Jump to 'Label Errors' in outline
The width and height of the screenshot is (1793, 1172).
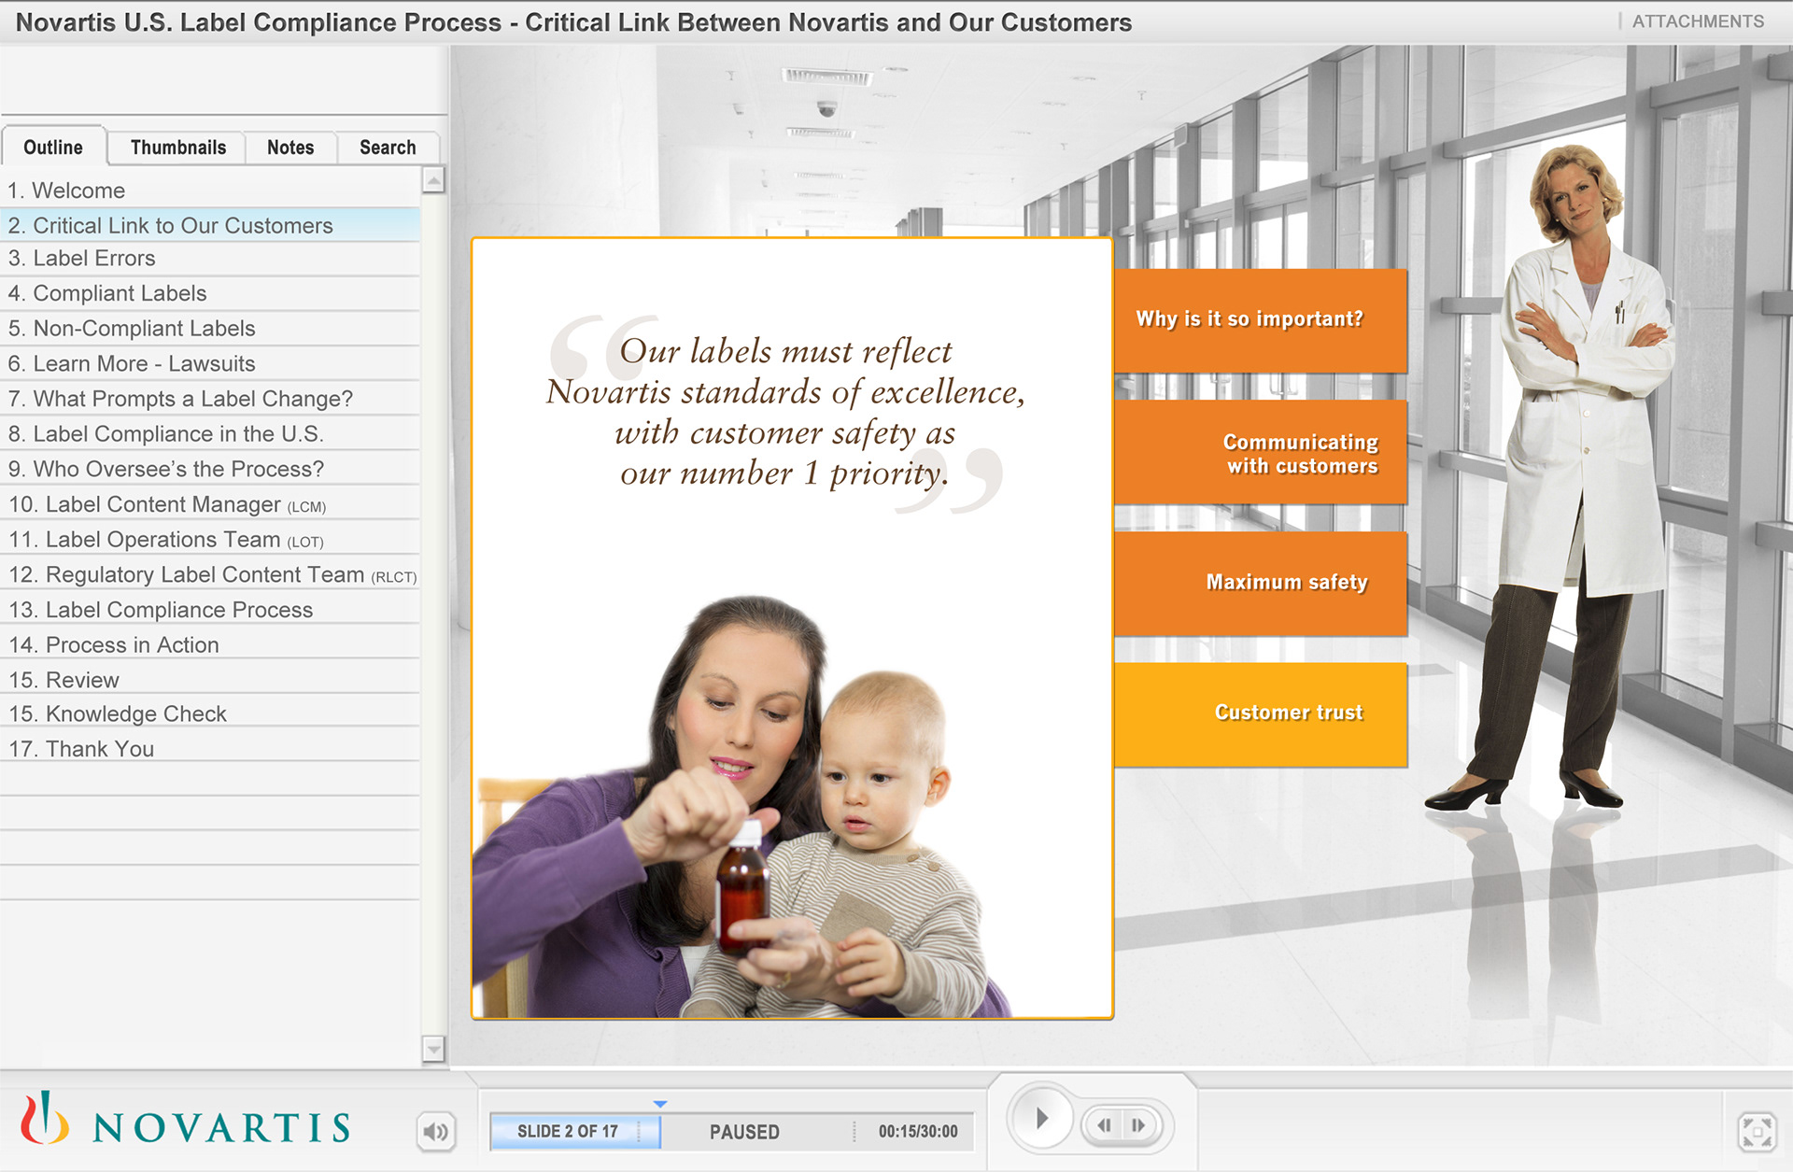[x=93, y=259]
